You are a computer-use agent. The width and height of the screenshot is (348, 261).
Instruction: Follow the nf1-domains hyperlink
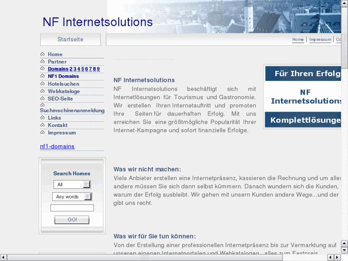[57, 147]
